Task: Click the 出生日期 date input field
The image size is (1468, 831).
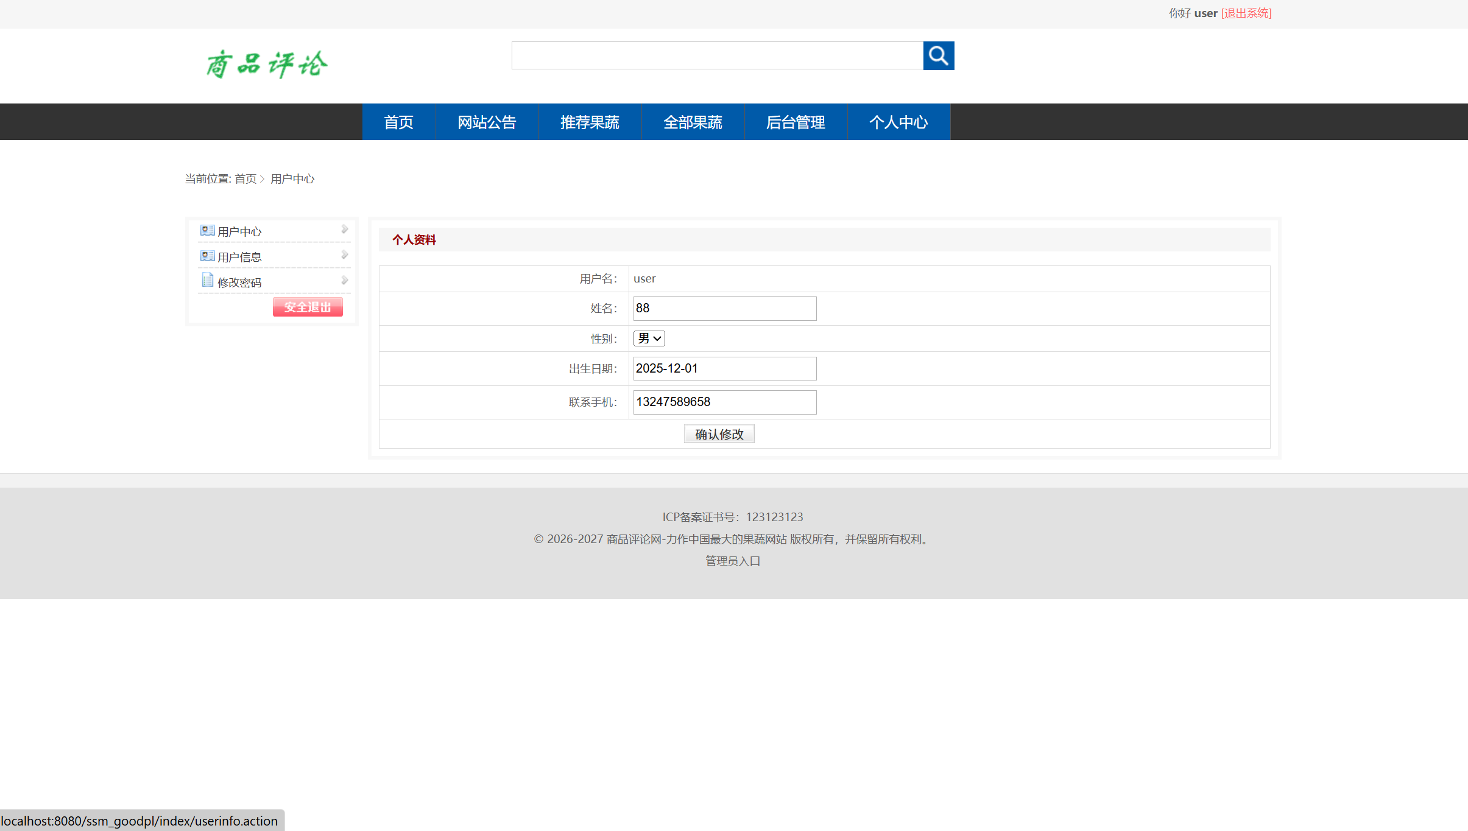Action: [724, 368]
